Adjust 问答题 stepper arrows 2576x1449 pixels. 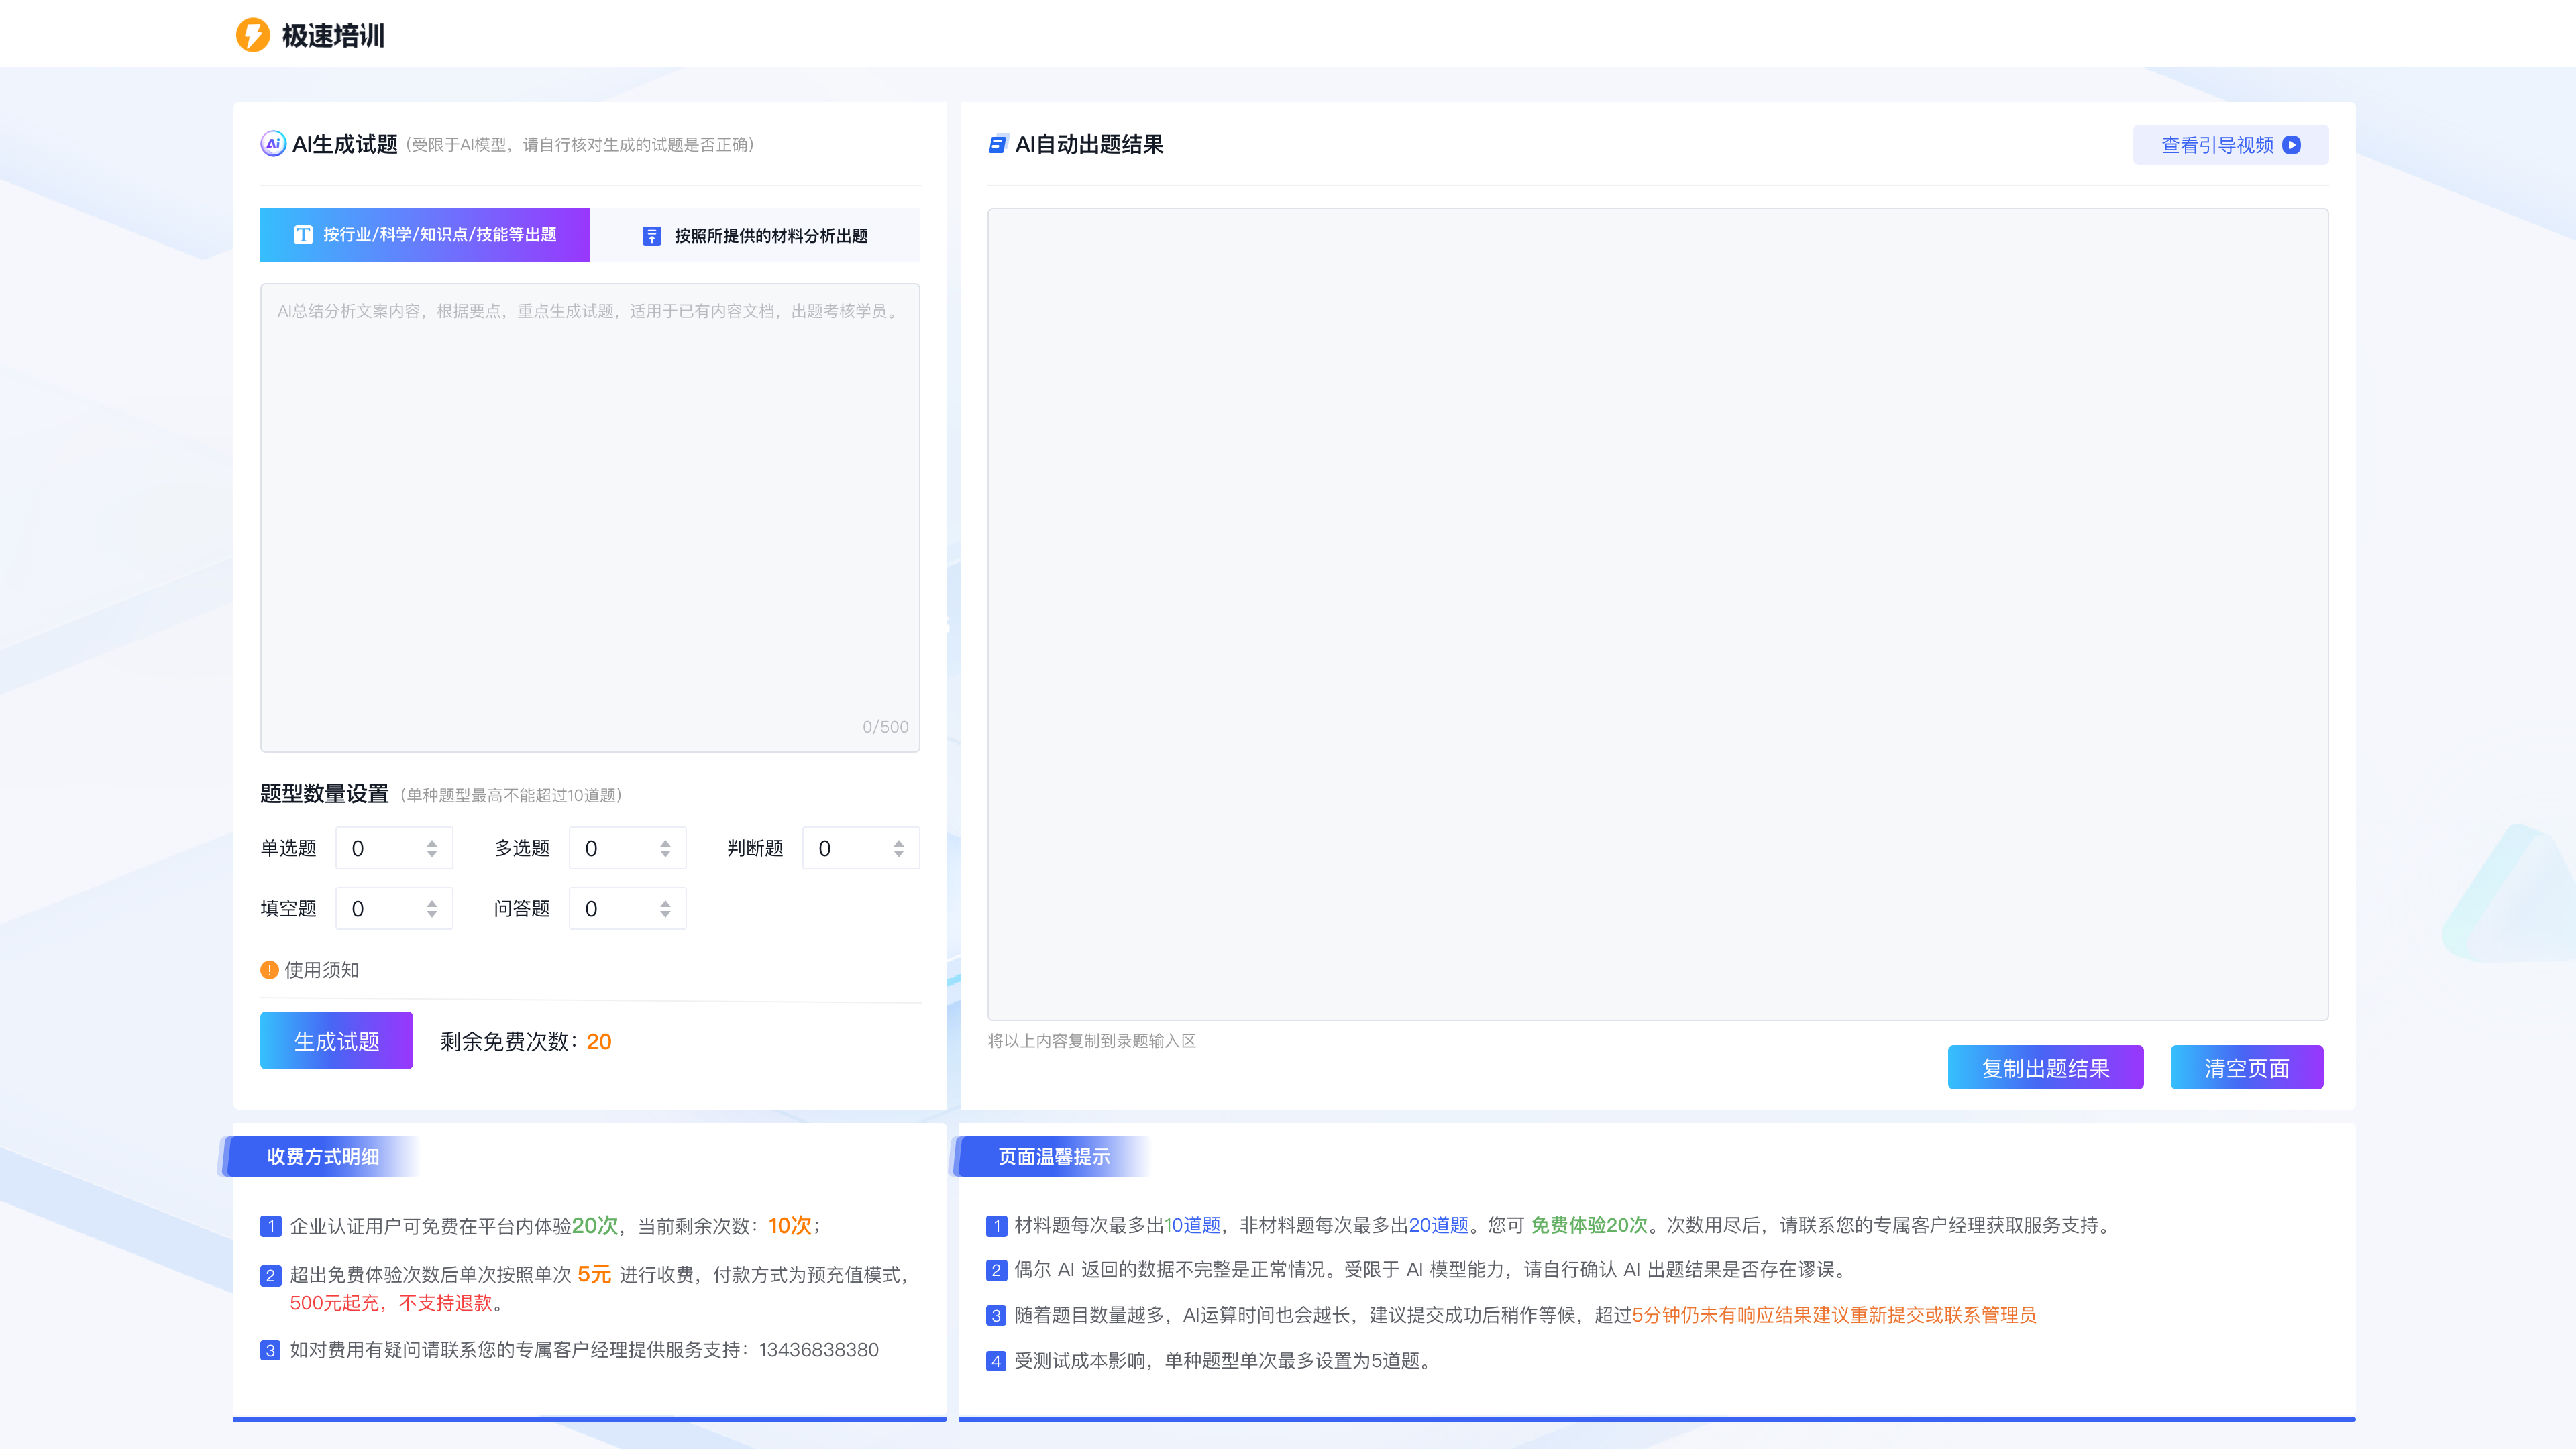pyautogui.click(x=665, y=908)
